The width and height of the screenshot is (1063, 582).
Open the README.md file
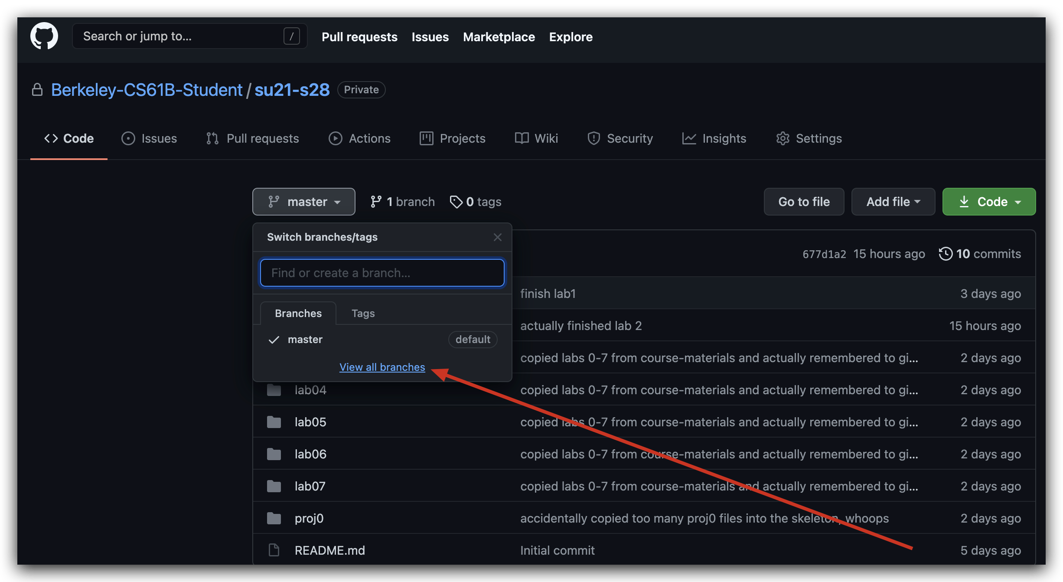[330, 550]
